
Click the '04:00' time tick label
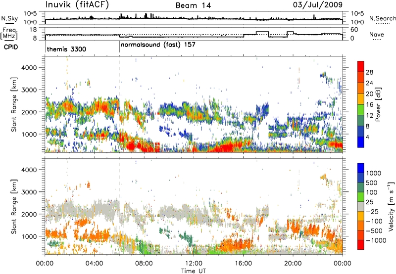coord(94,264)
